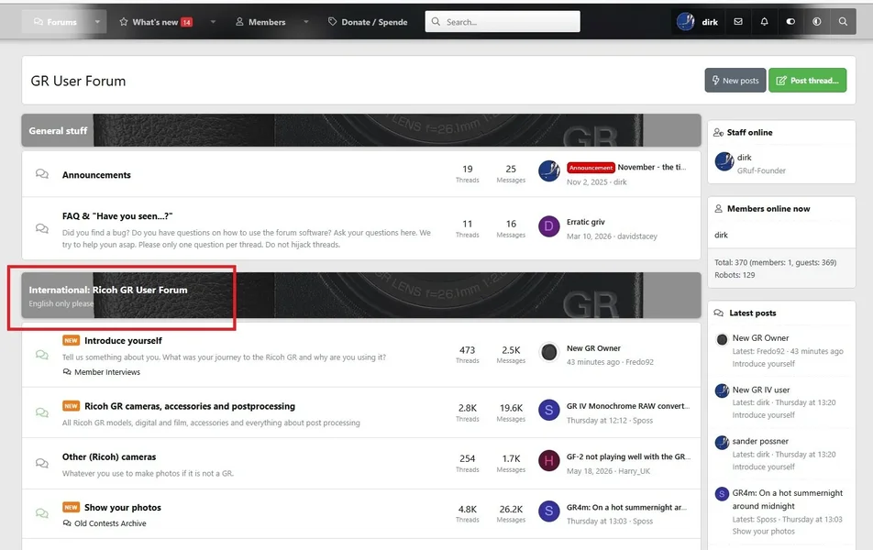Toggle the style switch icon in header
Viewport: 873px width, 550px height.
point(790,22)
